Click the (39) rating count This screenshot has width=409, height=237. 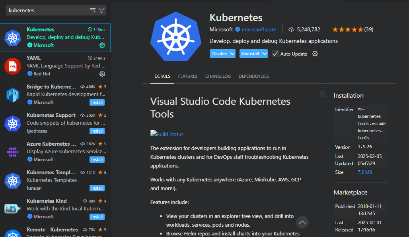click(369, 30)
